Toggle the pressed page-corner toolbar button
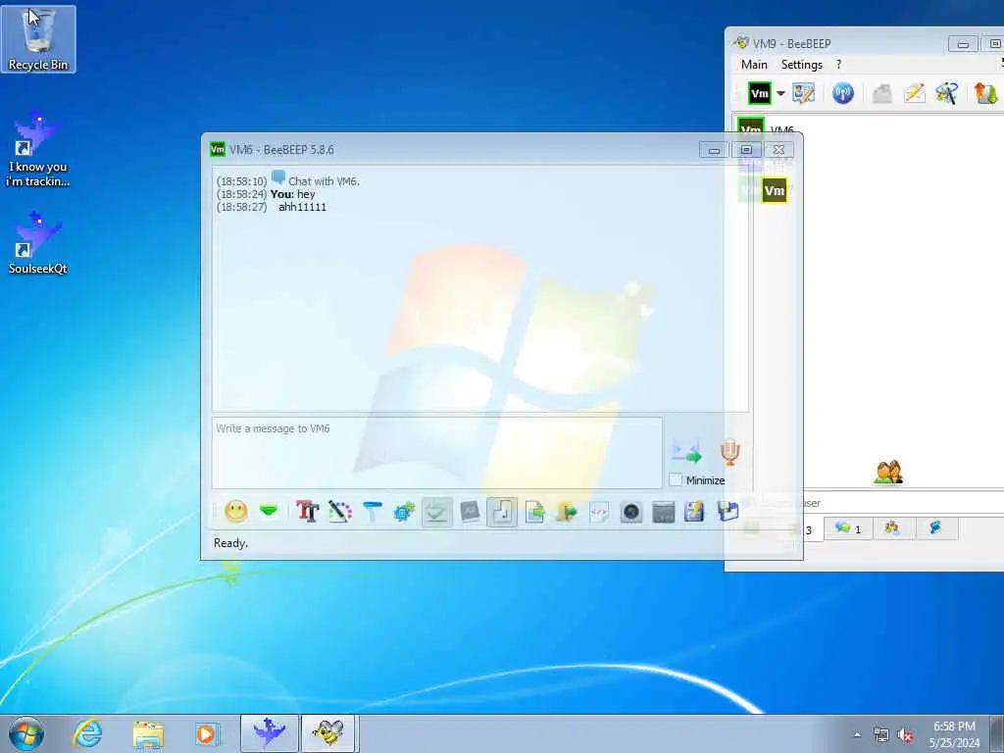1004x753 pixels. click(502, 512)
